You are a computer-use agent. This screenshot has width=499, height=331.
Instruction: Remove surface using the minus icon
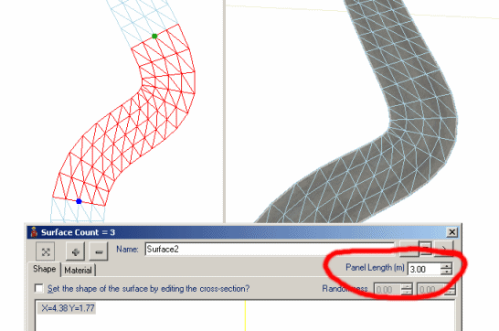click(99, 252)
